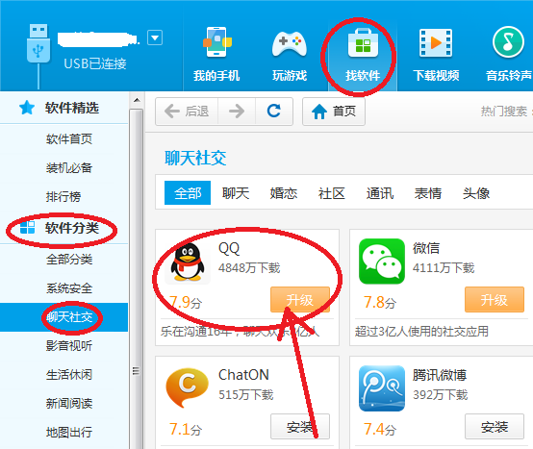Click the 聊天社交 page heading

click(195, 159)
